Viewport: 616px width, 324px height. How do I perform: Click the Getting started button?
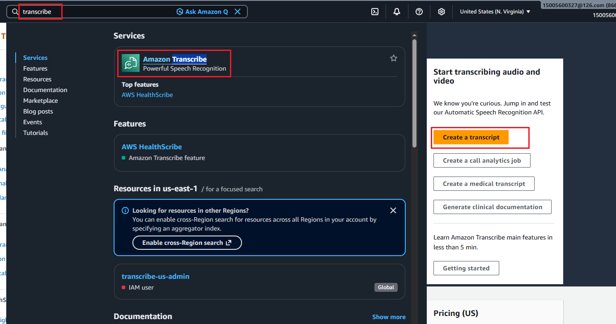[x=466, y=268]
